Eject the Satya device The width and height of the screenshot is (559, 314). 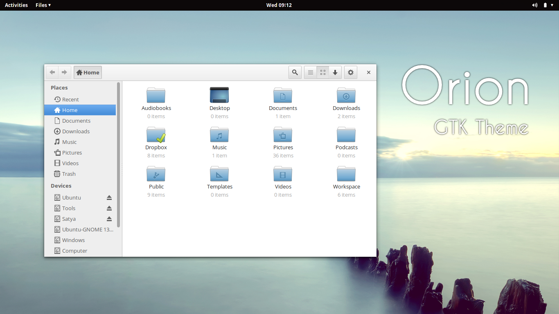click(x=109, y=219)
